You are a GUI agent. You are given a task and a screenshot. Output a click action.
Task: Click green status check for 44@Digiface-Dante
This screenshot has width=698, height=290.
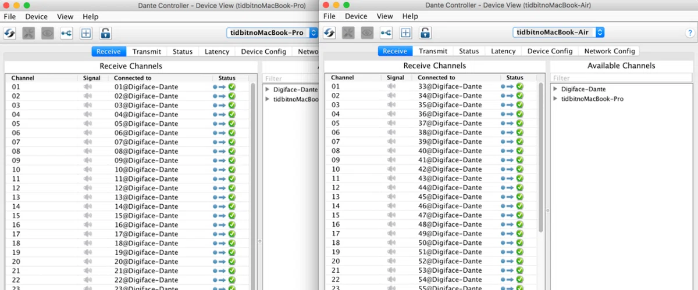pyautogui.click(x=520, y=187)
